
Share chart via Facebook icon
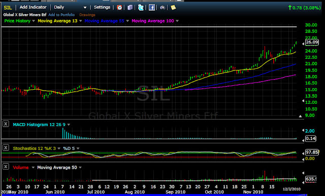(x=152, y=8)
